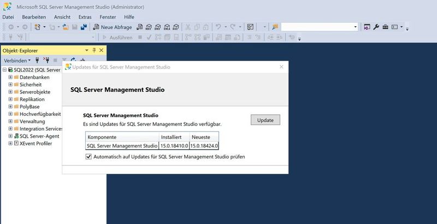Screen dimensions: 437x224
Task: Select the SQL Server-Agent tree item
Action: (x=39, y=136)
